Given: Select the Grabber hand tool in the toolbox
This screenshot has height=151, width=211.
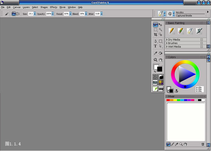Looking at the screenshot, I should click(161, 60).
